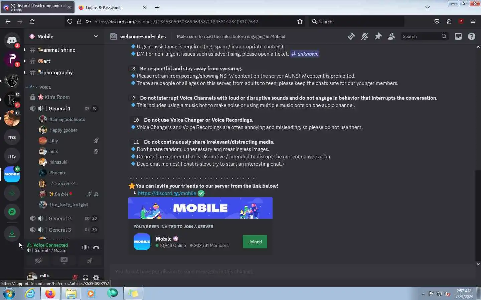Image resolution: width=481 pixels, height=300 pixels.
Task: Switch to Logins & Passwords tab
Action: (x=112, y=7)
